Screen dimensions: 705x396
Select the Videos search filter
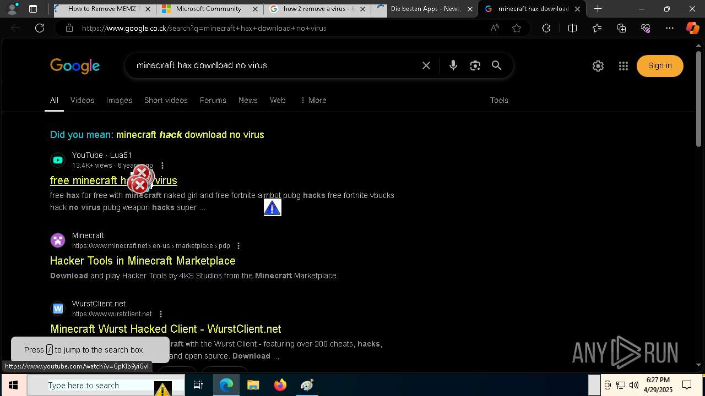(x=82, y=100)
